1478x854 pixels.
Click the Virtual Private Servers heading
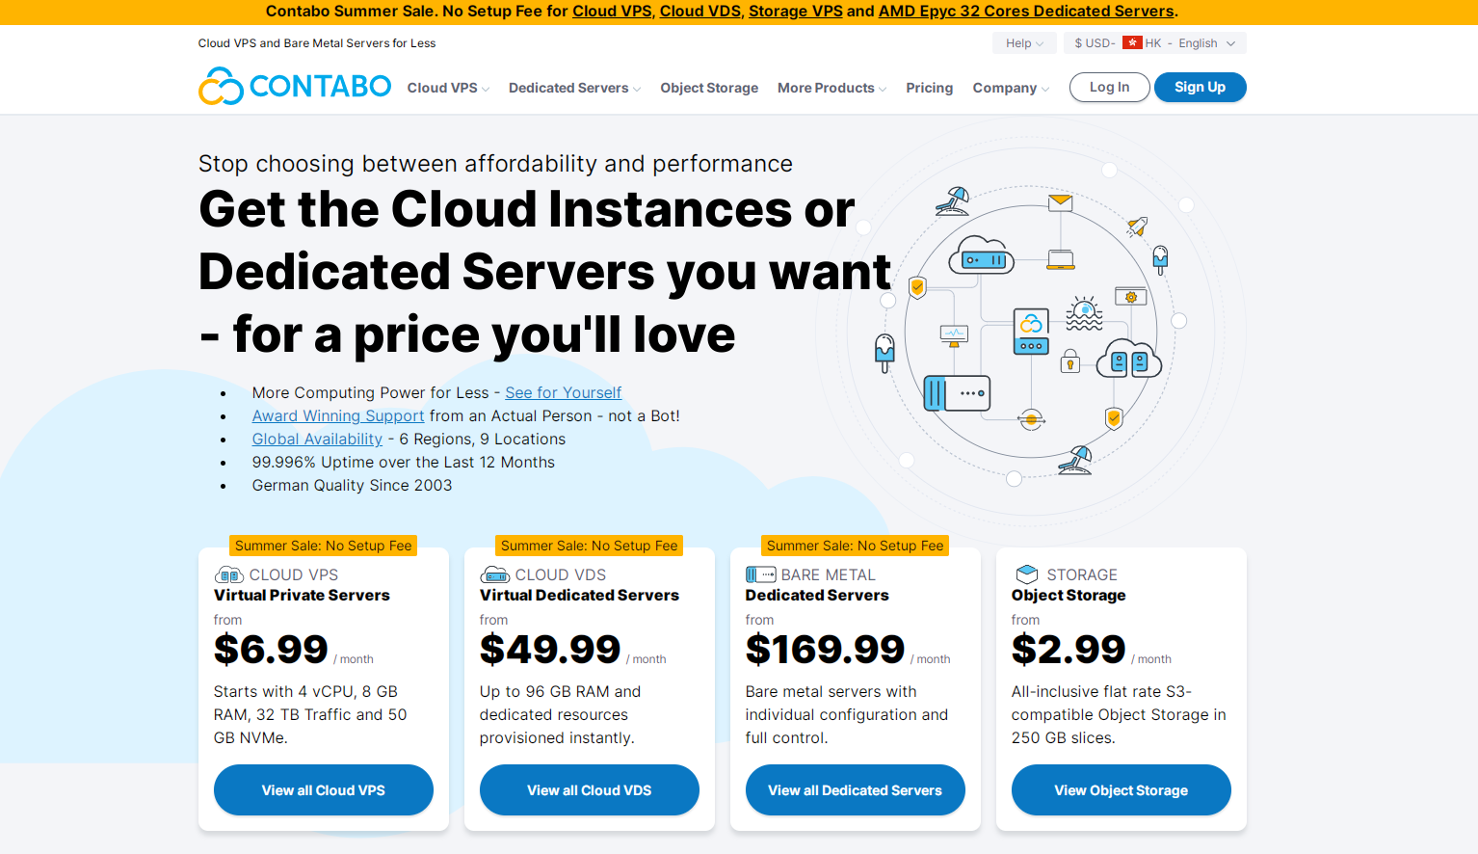coord(302,596)
